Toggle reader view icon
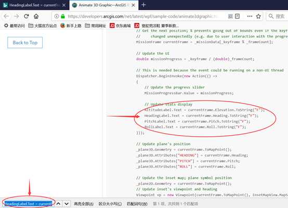The height and width of the screenshot is (208, 288). [x=237, y=16]
